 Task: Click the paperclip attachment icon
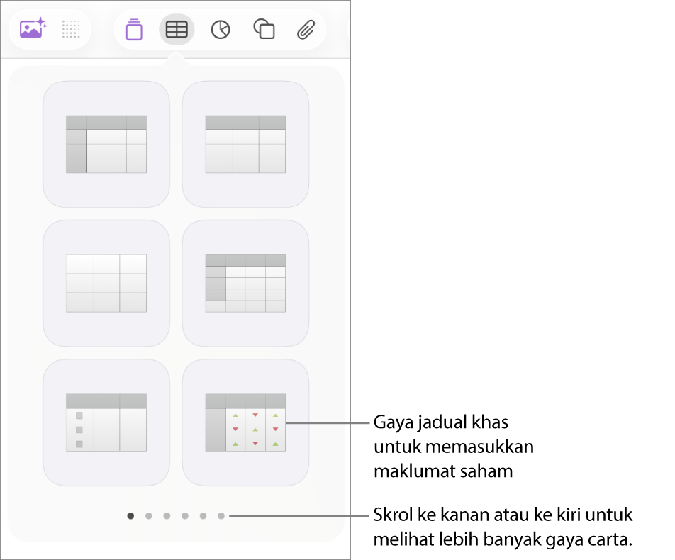click(306, 29)
